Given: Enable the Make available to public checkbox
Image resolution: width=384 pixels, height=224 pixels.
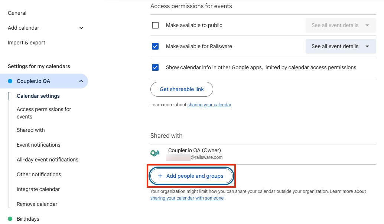Looking at the screenshot, I should (155, 25).
